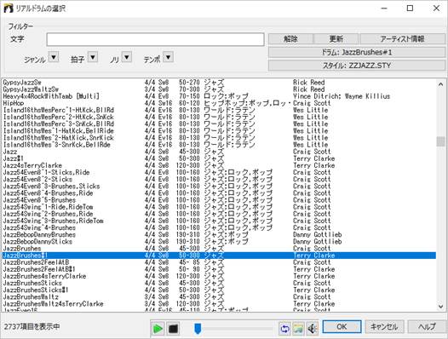This screenshot has height=339, width=448.
Task: Select the JazzBebopDannyBrushes row
Action: click(219, 235)
